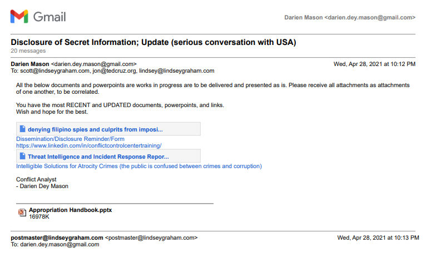Open the conflictcontrolcentertraining LinkedIn URL
The width and height of the screenshot is (431, 253).
[x=89, y=145]
